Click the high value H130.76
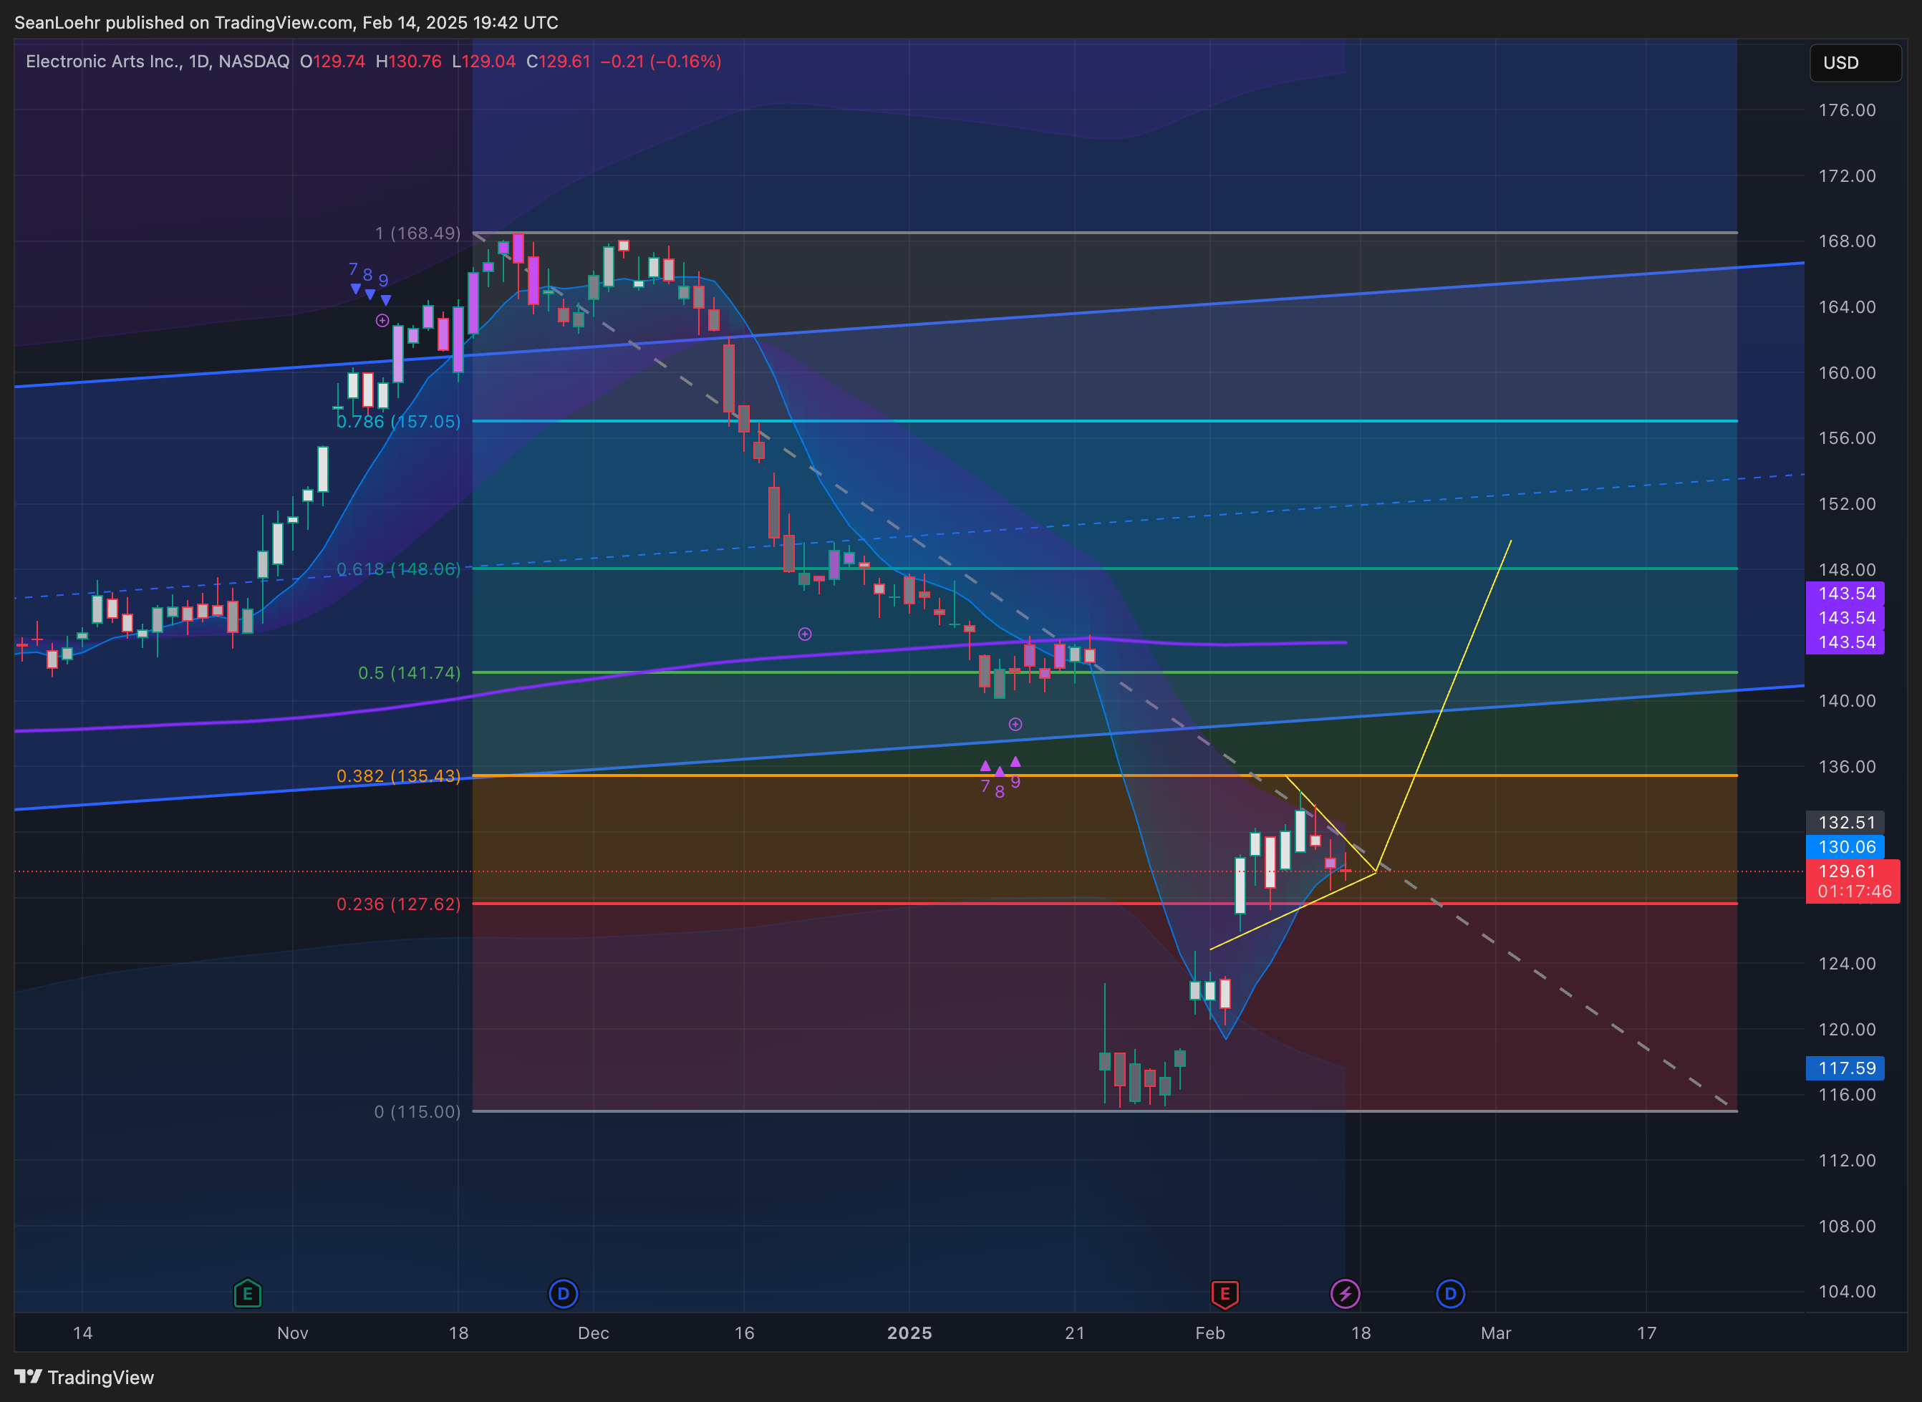Image resolution: width=1922 pixels, height=1402 pixels. click(408, 61)
